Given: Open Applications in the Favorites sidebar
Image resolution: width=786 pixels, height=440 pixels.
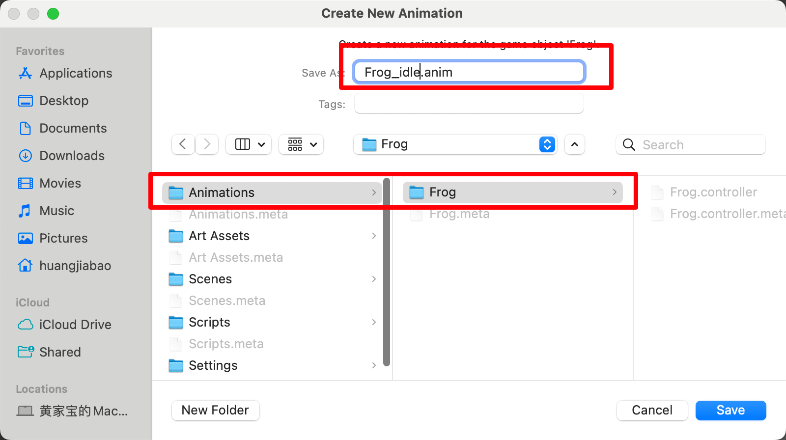Looking at the screenshot, I should point(65,73).
